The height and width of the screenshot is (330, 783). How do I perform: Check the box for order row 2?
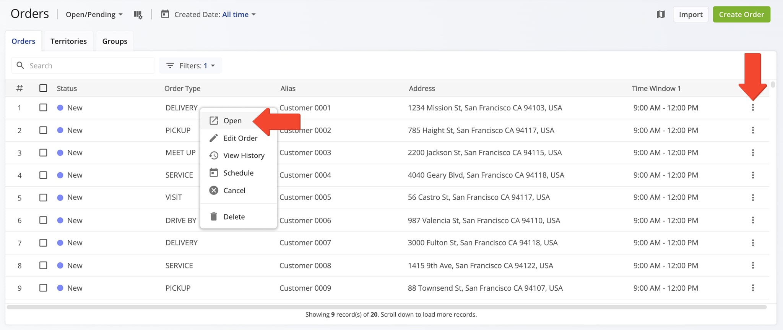[x=43, y=130]
